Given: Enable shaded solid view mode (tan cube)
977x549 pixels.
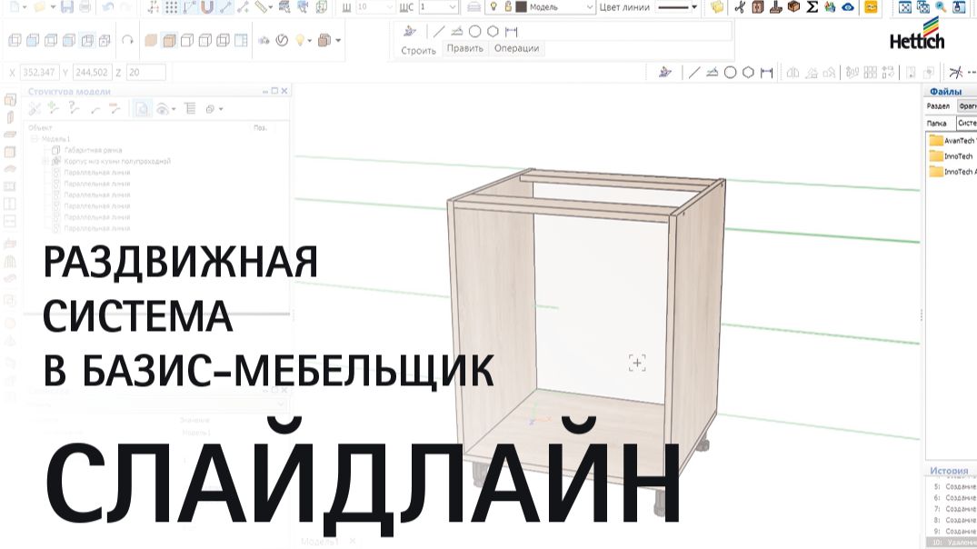Looking at the screenshot, I should click(x=151, y=40).
